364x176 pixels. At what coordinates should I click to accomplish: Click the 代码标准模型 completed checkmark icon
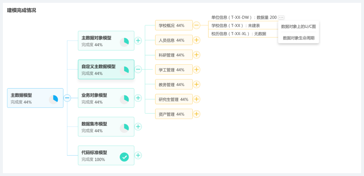coord(124,157)
